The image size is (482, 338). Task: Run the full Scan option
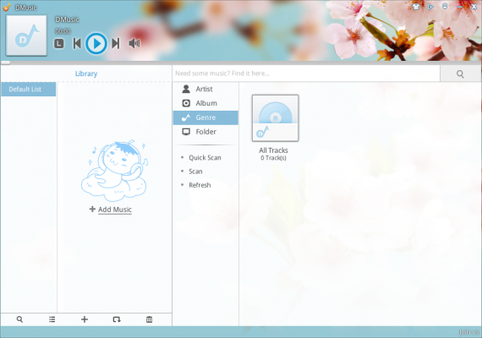(195, 172)
